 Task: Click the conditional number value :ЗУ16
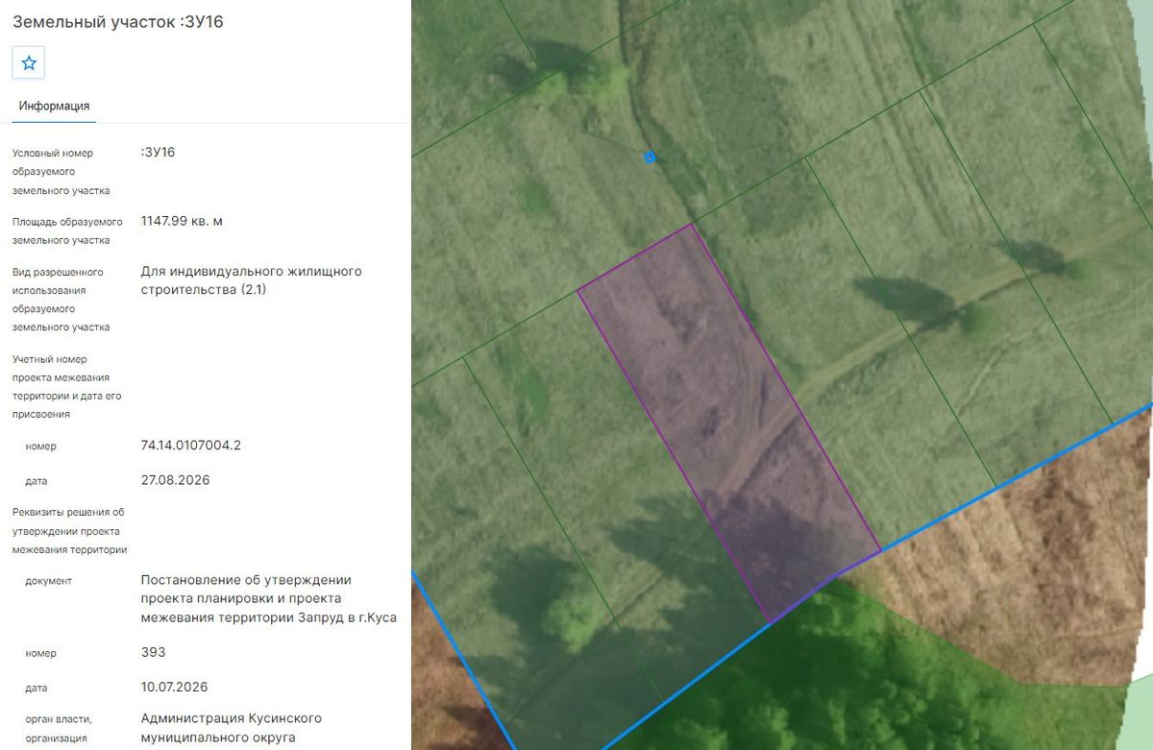tap(158, 152)
